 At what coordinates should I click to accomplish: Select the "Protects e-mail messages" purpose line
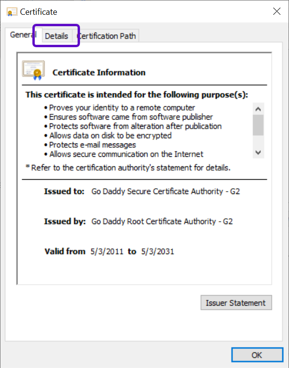tap(92, 144)
